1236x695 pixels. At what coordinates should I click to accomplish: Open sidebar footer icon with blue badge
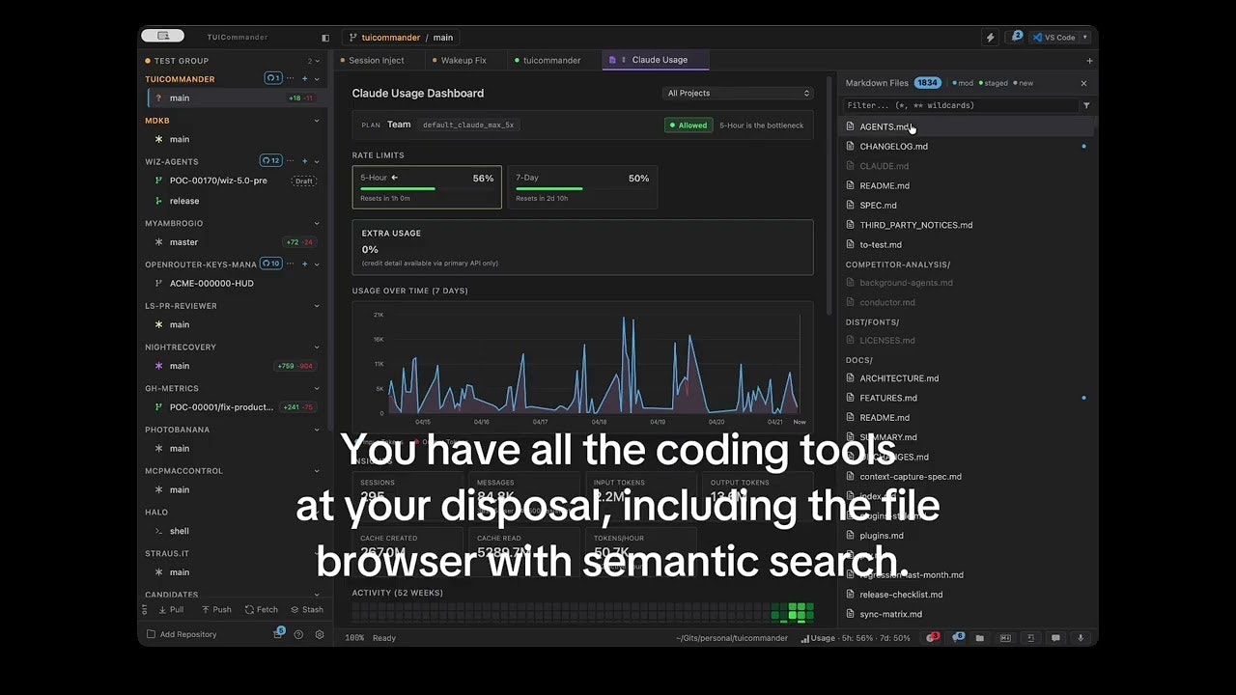(x=278, y=633)
